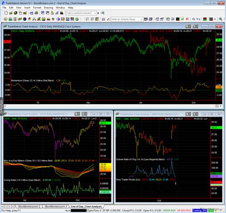The width and height of the screenshot is (226, 213).
Task: Open the Drawing menu
Action: (48, 8)
